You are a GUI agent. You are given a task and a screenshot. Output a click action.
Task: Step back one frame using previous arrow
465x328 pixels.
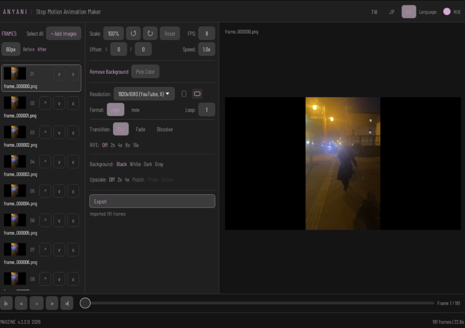[21, 303]
